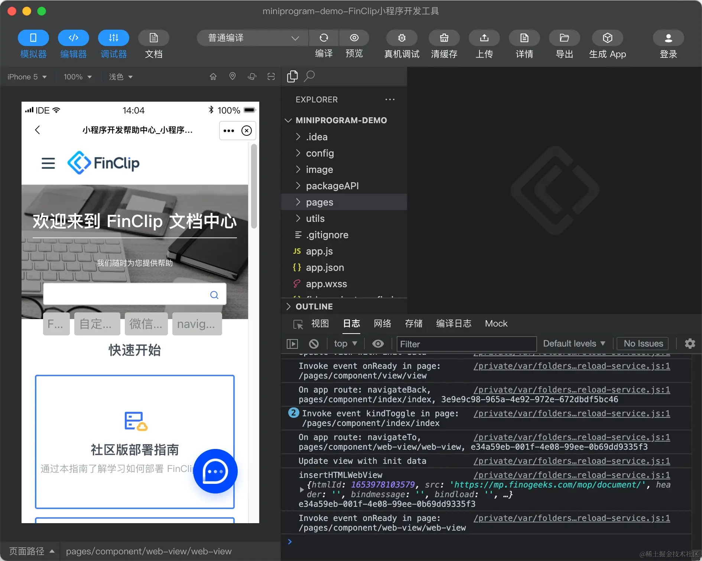Open the app.js file
Image resolution: width=702 pixels, height=561 pixels.
(x=344, y=251)
